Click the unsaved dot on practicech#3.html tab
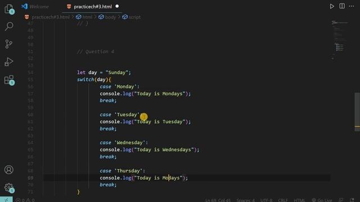The image size is (360, 202). (117, 6)
